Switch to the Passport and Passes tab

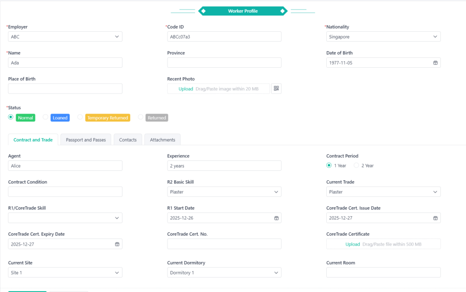click(86, 140)
